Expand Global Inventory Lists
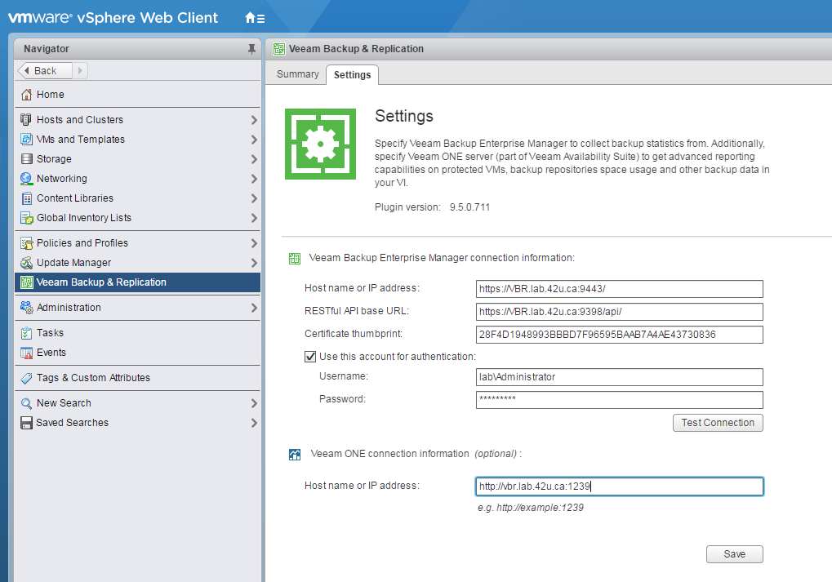This screenshot has width=832, height=582. pyautogui.click(x=88, y=217)
